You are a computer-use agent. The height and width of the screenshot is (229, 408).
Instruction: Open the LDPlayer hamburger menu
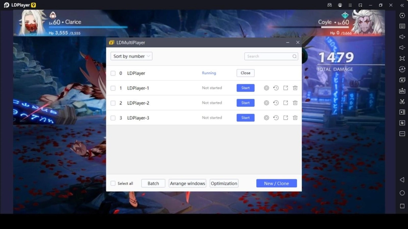click(x=350, y=5)
